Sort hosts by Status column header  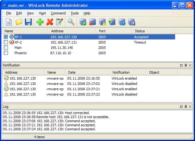pyautogui.click(x=153, y=31)
